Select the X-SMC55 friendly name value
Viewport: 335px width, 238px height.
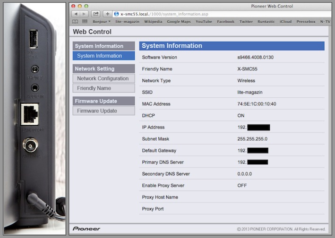click(247, 69)
